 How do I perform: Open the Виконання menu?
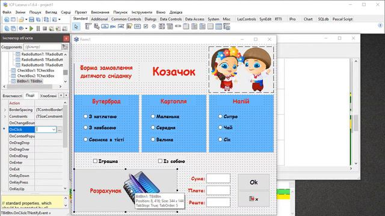(x=100, y=12)
